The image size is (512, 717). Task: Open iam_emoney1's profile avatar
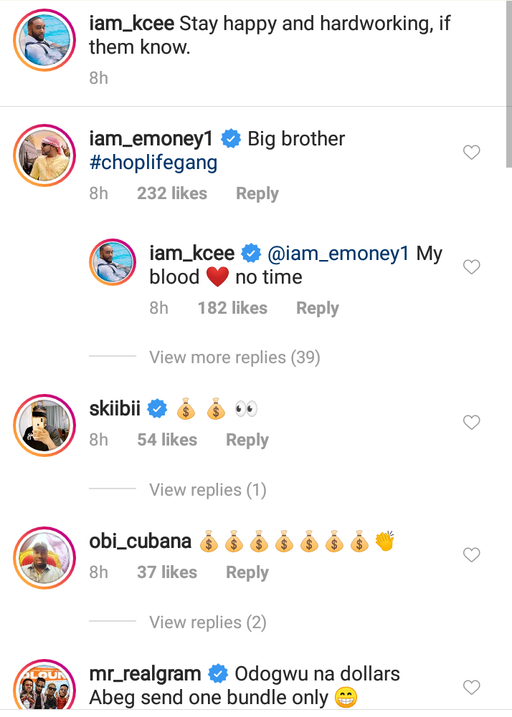44,155
